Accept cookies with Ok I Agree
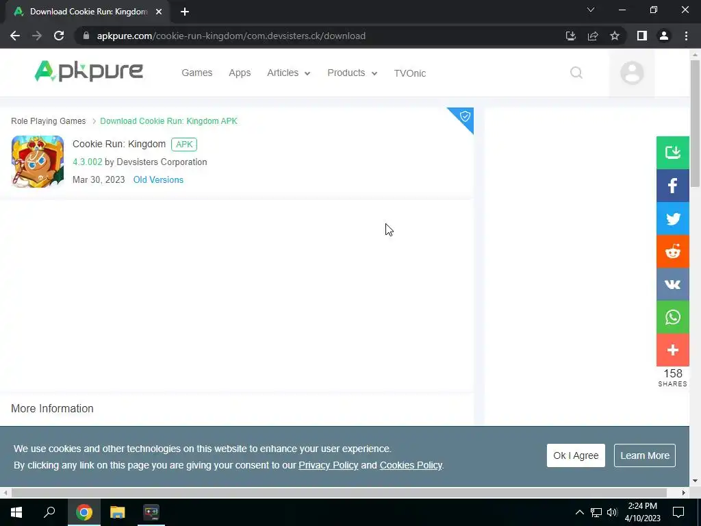This screenshot has height=526, width=701. pyautogui.click(x=576, y=455)
